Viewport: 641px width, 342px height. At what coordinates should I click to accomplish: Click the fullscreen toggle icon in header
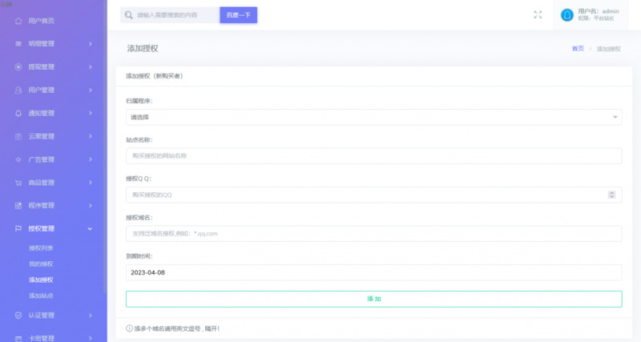click(538, 14)
